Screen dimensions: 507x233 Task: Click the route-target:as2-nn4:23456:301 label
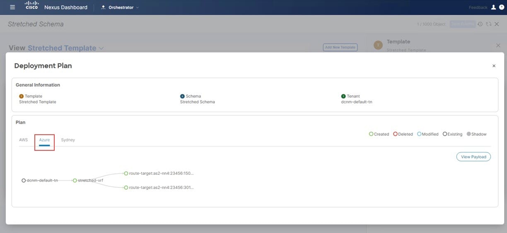point(161,188)
